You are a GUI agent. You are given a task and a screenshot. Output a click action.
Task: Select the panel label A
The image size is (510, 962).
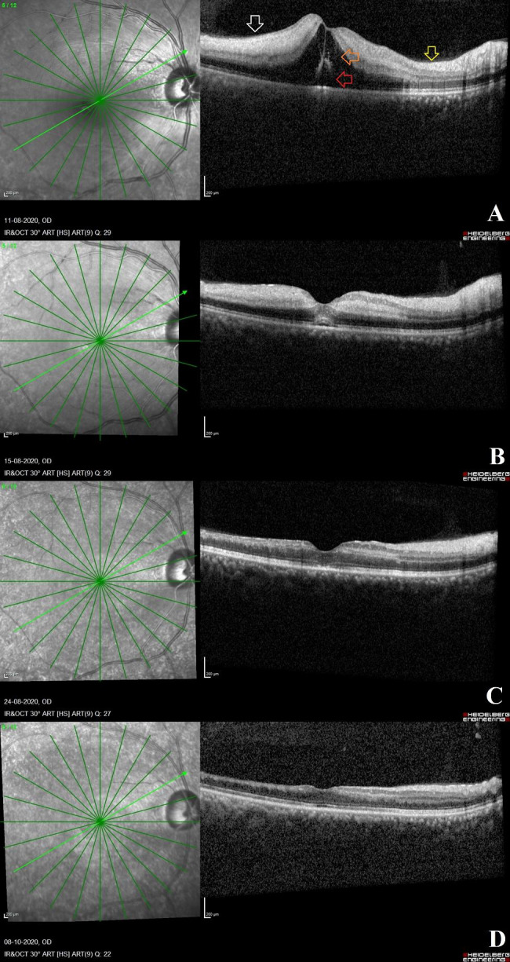coord(494,212)
